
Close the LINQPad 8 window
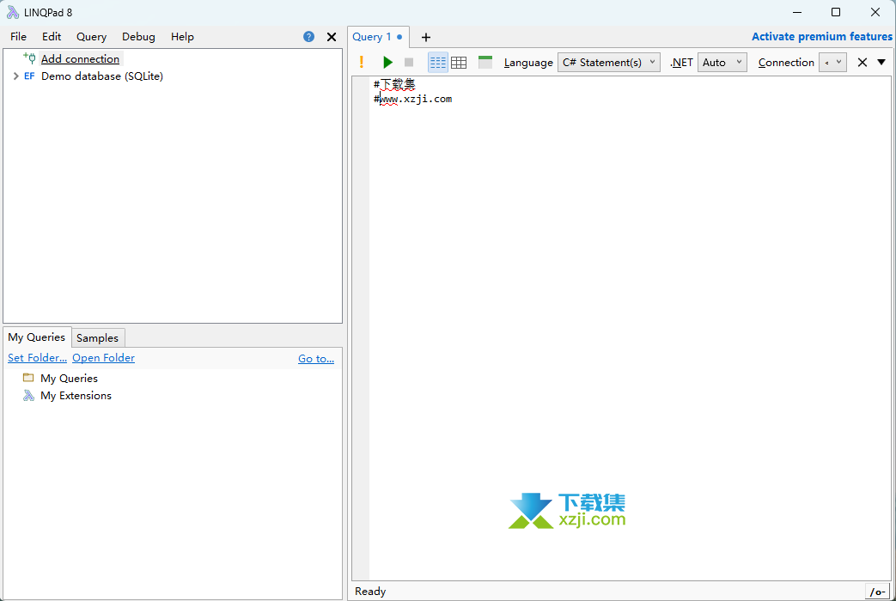coord(875,12)
